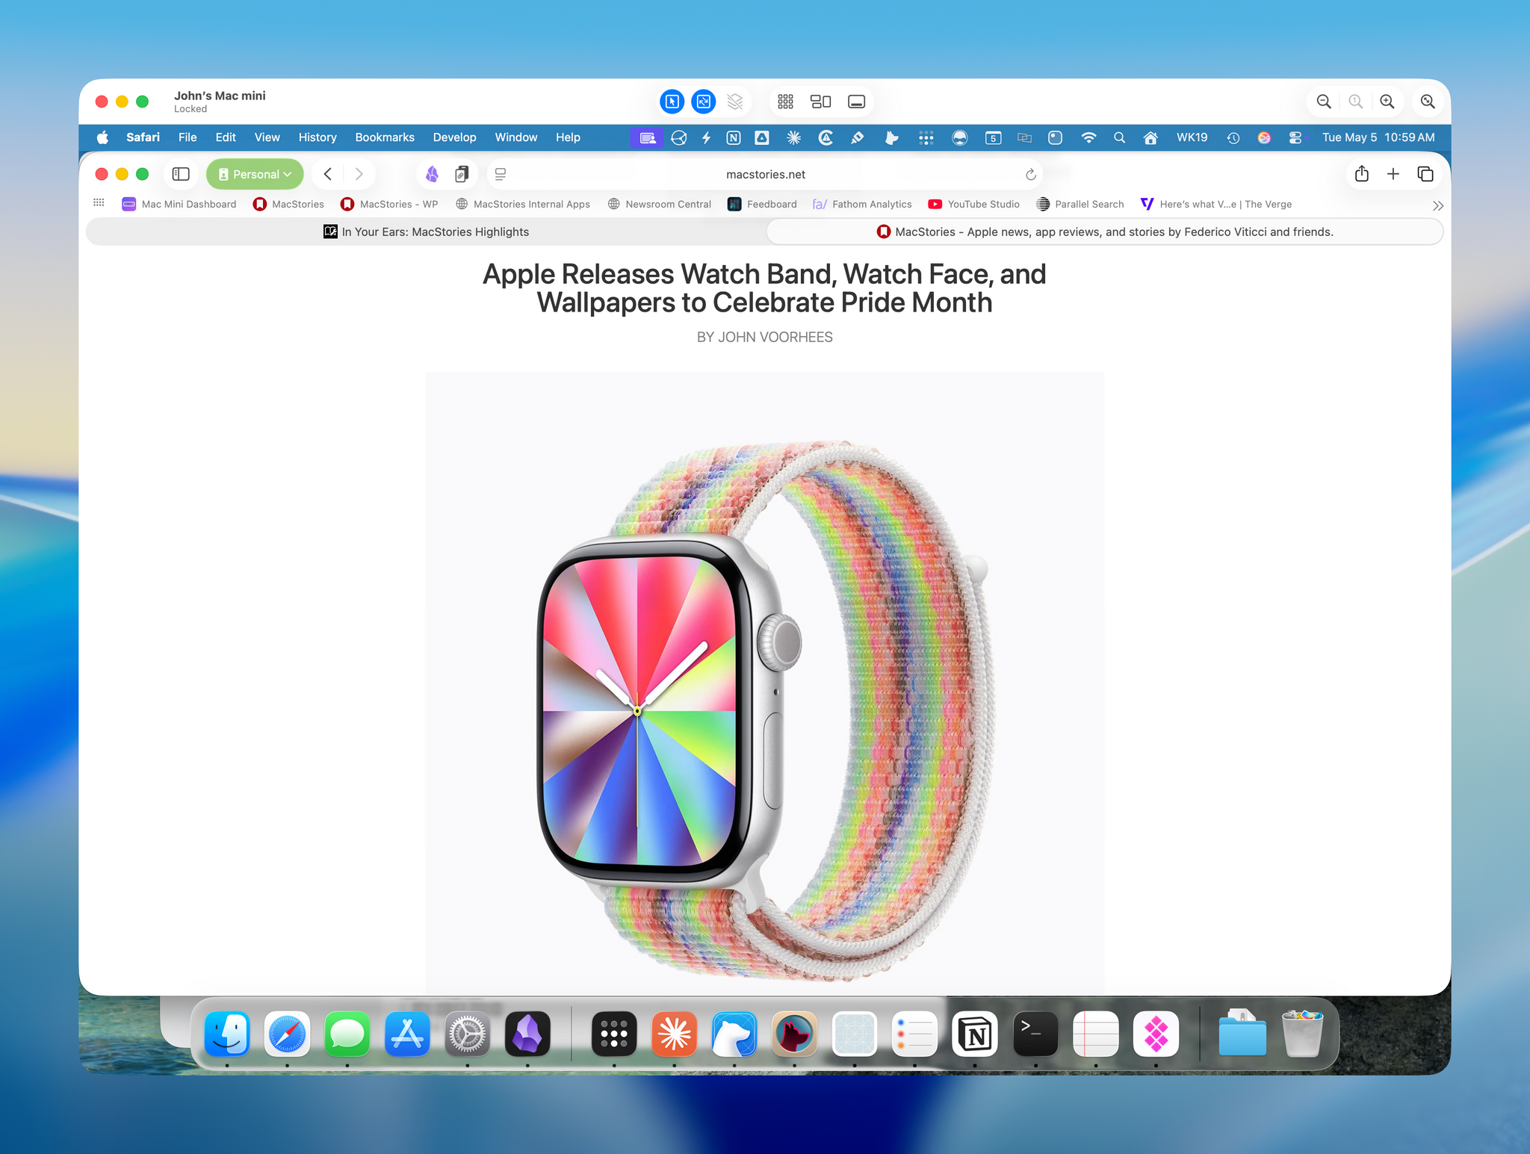Viewport: 1530px width, 1154px height.
Task: Launch the orange Claude app in the Dock
Action: [x=674, y=1034]
